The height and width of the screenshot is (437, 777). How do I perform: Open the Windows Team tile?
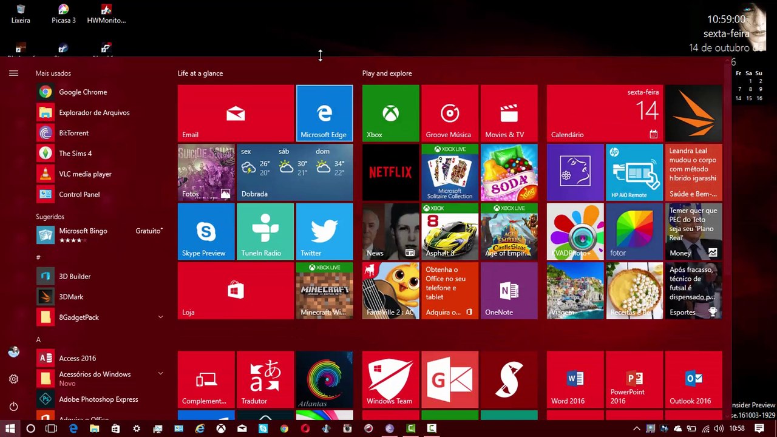pyautogui.click(x=391, y=379)
